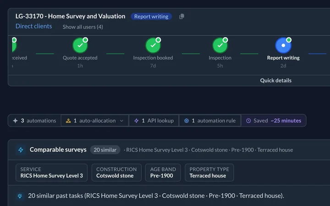Click the Comparable surveys lightning bolt icon
Screen dimensions: 330x206
click(21, 150)
